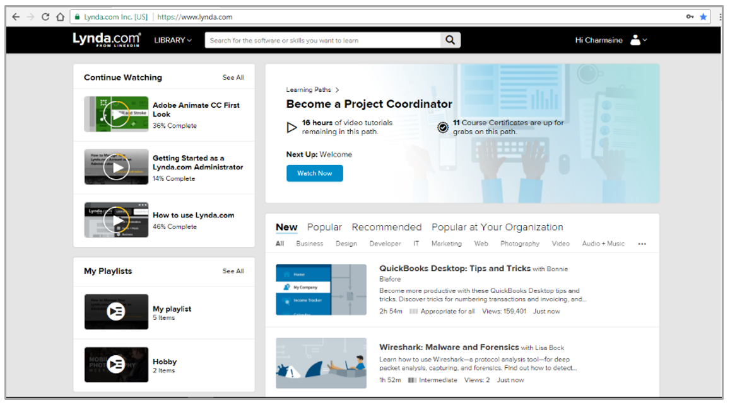Click the saved password key icon
This screenshot has width=730, height=405.
tap(690, 17)
